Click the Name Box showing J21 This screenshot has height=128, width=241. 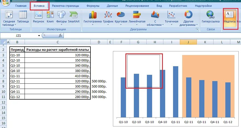(19, 35)
